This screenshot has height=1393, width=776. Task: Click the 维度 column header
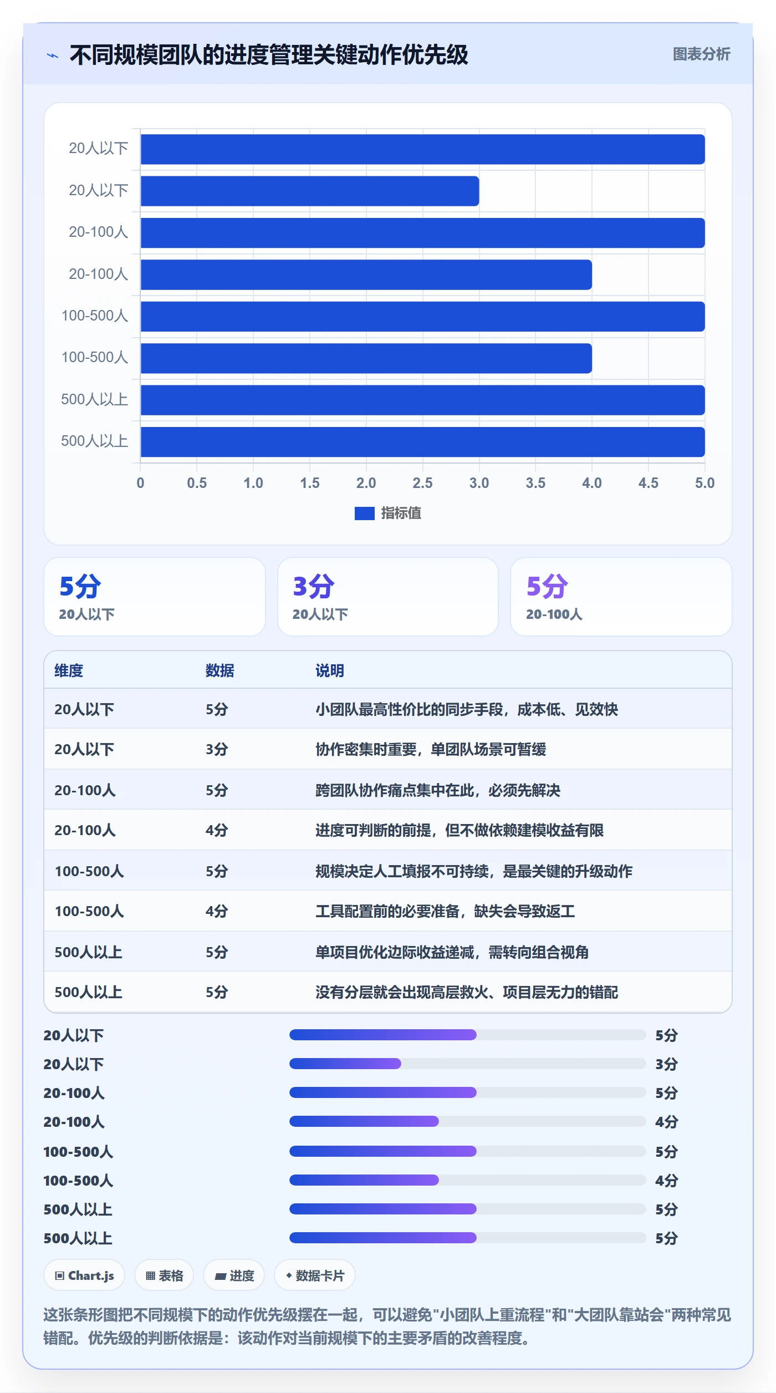tap(69, 670)
